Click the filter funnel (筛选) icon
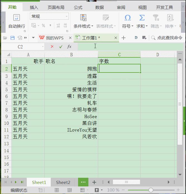Screen dimensions: 186x194 [x=156, y=18]
